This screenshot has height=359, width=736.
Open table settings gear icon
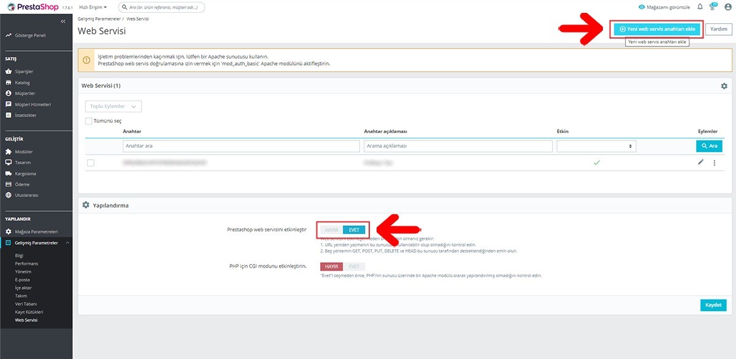[x=724, y=87]
